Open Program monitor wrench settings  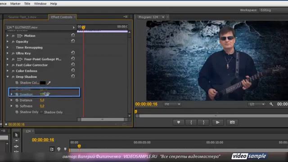(271, 104)
